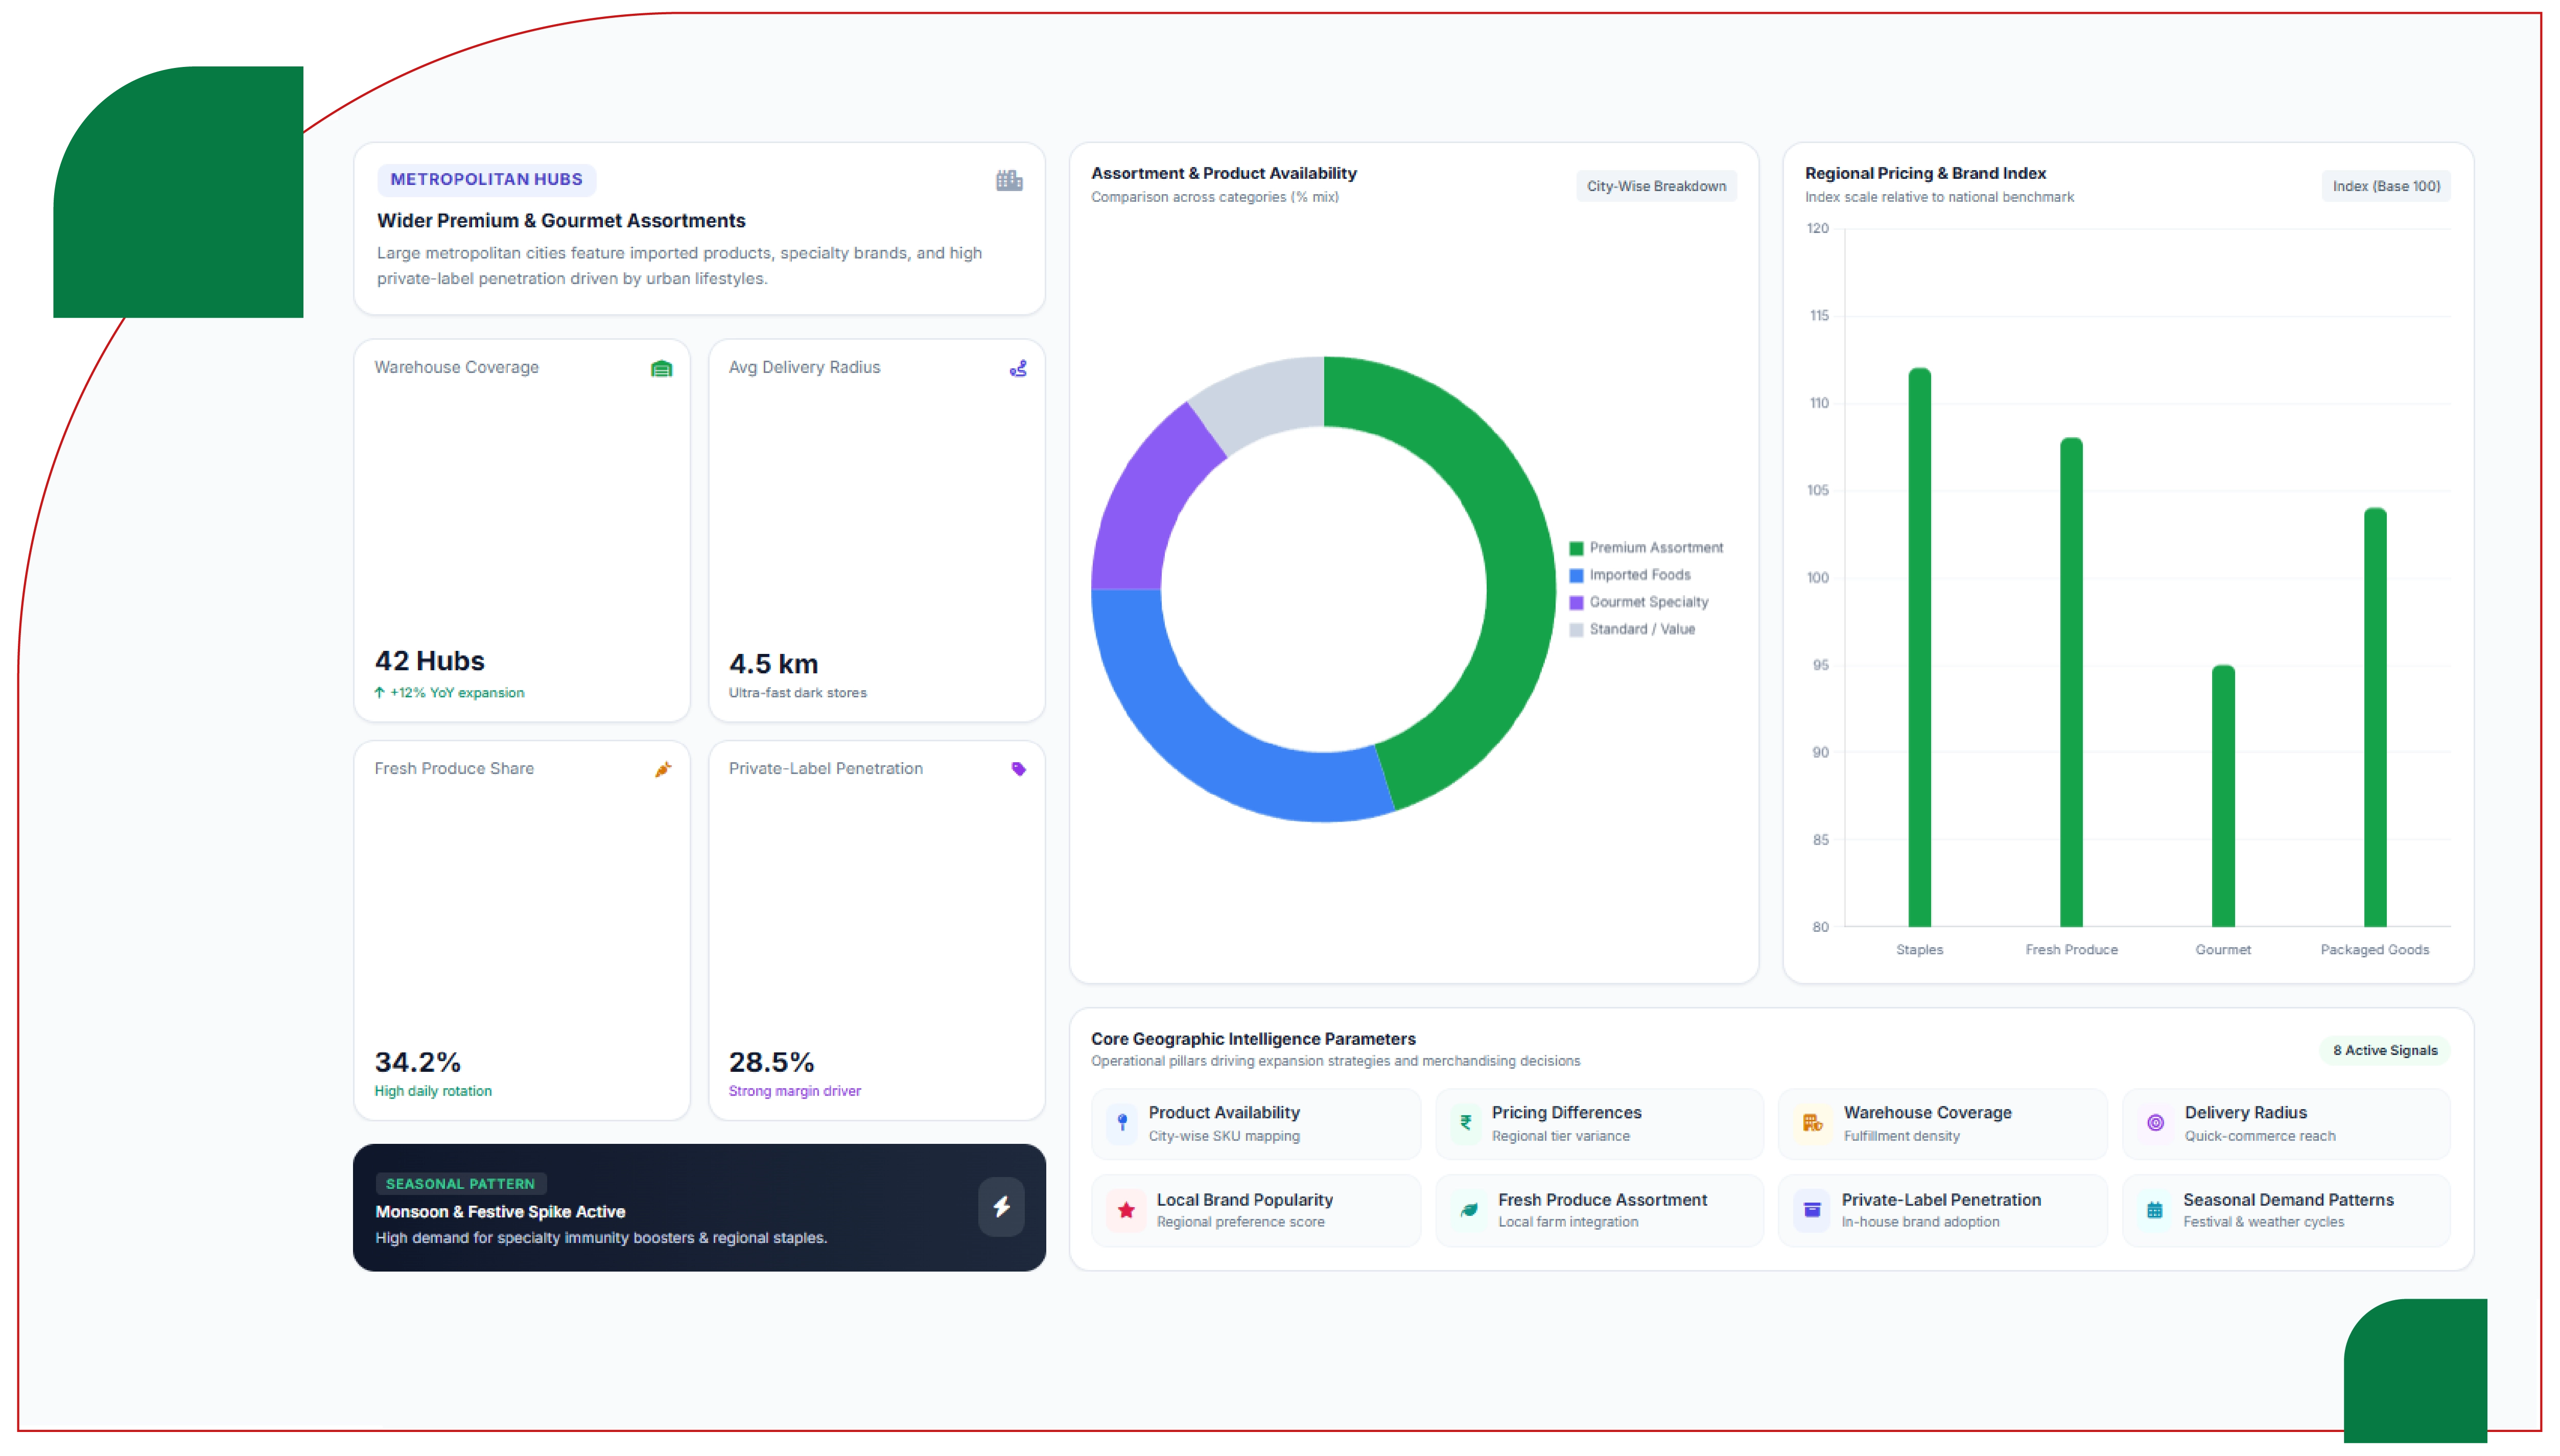Click the 28.5% value
2560x1456 pixels.
coord(771,1062)
